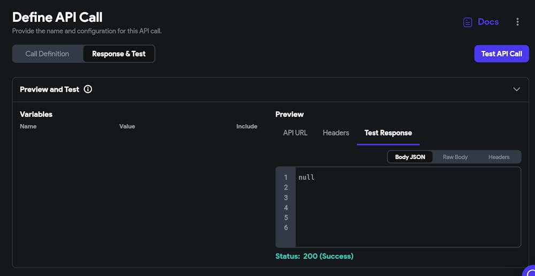535x276 pixels.
Task: Select the Response & Test tab
Action: point(119,53)
